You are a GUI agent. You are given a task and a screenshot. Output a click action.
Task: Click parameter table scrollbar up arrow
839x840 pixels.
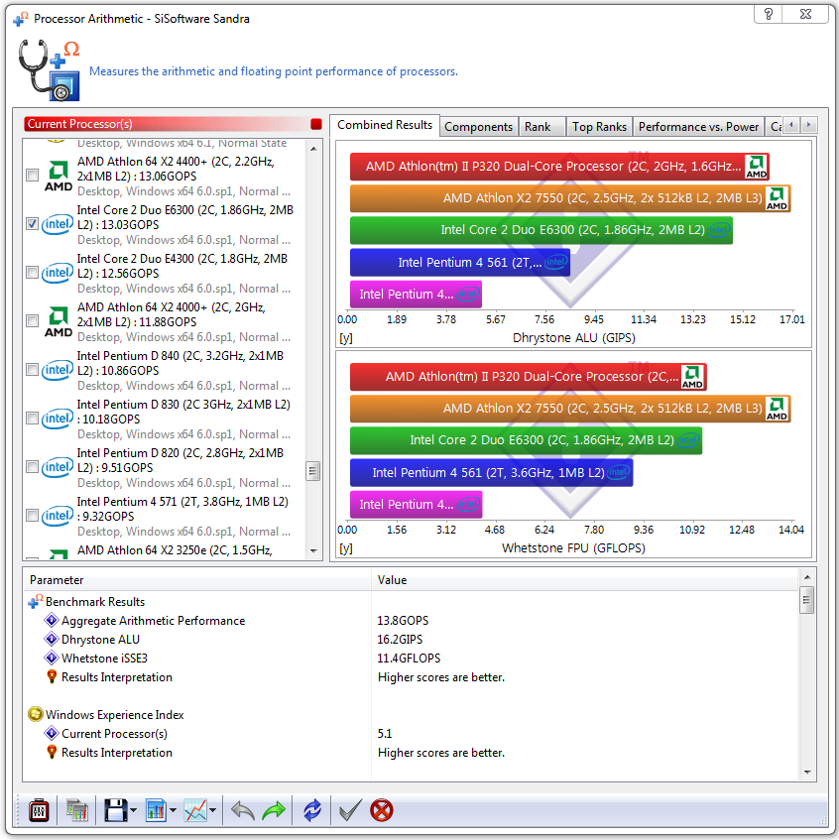[x=807, y=577]
